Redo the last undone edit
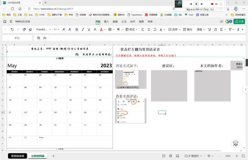This screenshot has height=160, width=248. coord(18,29)
